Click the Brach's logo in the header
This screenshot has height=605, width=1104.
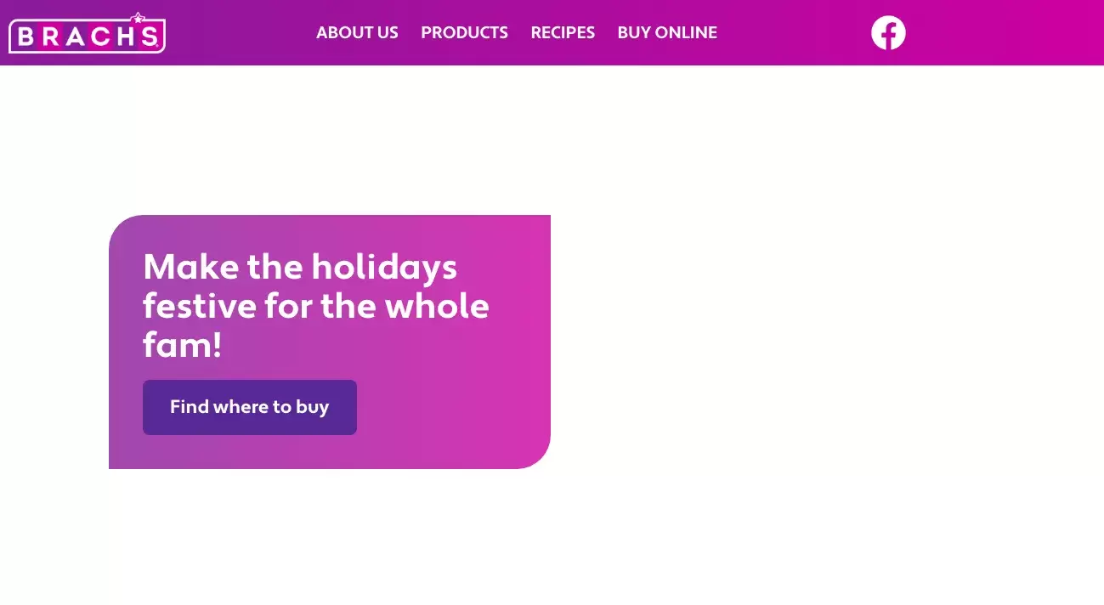[87, 33]
